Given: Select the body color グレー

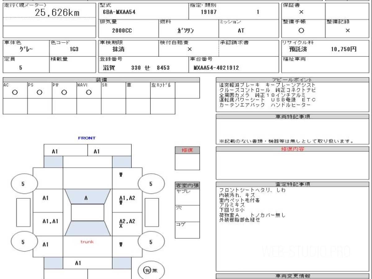Looking at the screenshot, I should (26, 49).
